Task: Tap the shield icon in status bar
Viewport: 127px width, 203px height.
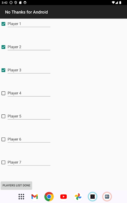Action: point(16,3)
